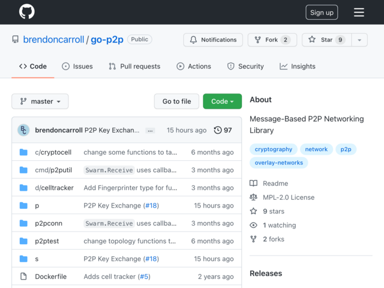
Task: Expand the dropdown arrow beside the Star button
Action: point(359,40)
